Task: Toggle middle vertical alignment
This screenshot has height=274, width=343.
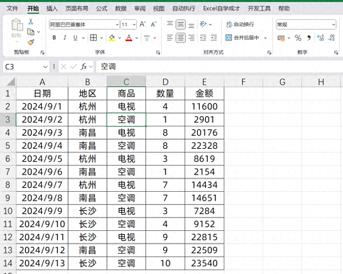Action: tap(181, 24)
